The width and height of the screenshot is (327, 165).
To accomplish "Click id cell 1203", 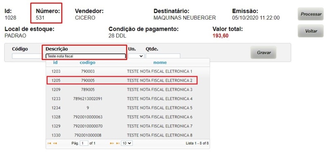I will [56, 71].
